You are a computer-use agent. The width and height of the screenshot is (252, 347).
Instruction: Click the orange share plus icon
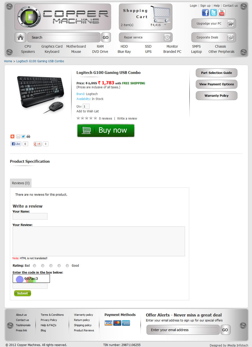coord(12,137)
